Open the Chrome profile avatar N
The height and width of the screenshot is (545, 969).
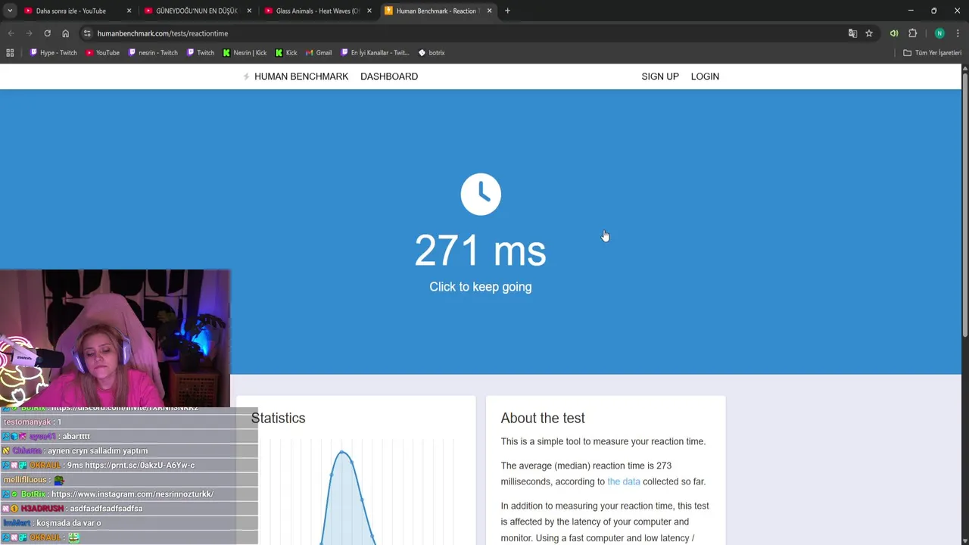pyautogui.click(x=939, y=33)
